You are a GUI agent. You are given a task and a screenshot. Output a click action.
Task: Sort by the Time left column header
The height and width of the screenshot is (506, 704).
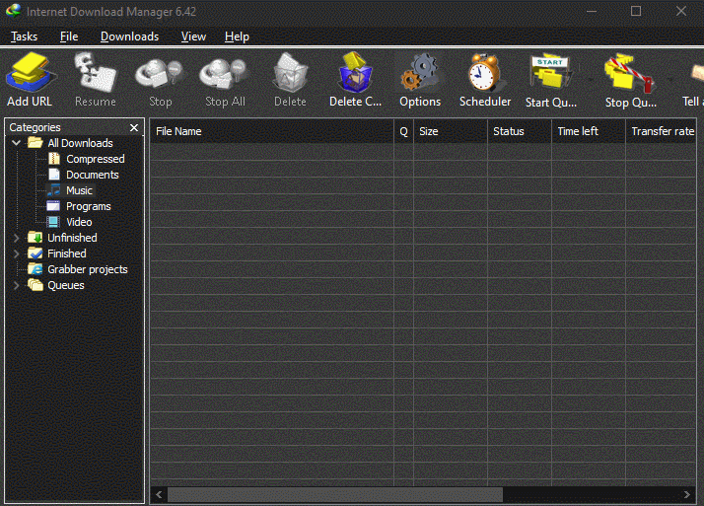point(589,131)
